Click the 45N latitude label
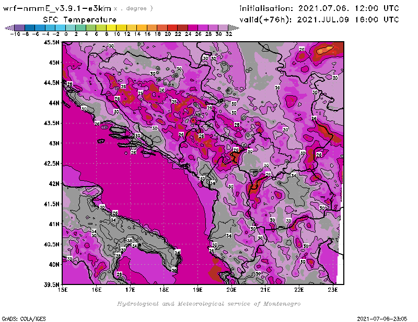This screenshot has width=418, height=322. [x=54, y=63]
